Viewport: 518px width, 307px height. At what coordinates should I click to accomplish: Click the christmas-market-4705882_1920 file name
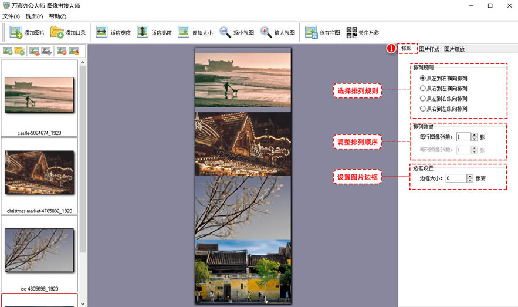39,211
